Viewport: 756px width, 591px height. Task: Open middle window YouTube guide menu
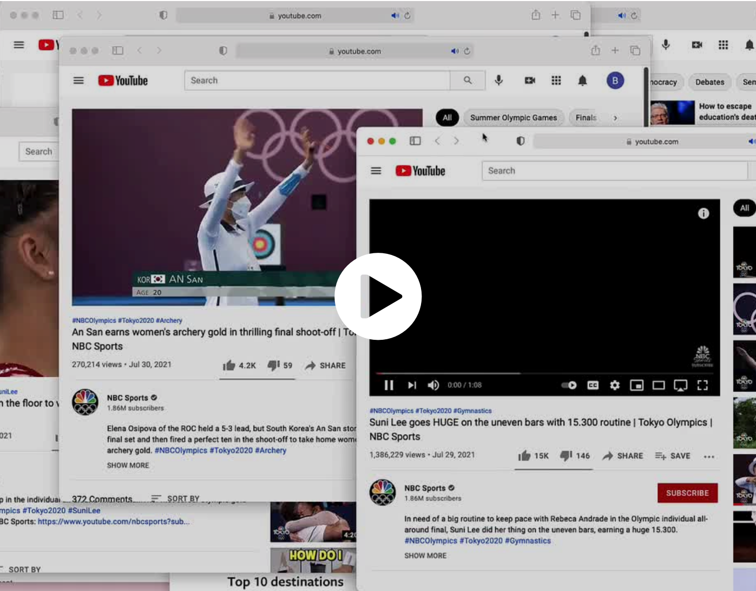tap(78, 81)
